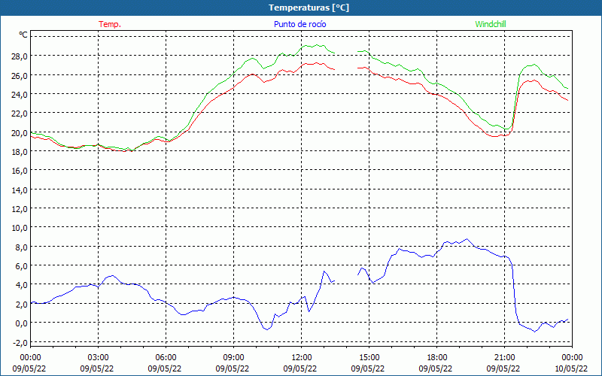Click the "28,0" y-axis value
This screenshot has height=376, width=602.
pos(20,56)
